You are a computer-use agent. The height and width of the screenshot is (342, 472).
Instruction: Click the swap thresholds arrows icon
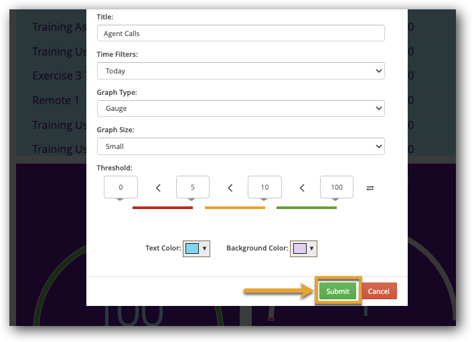tap(370, 188)
